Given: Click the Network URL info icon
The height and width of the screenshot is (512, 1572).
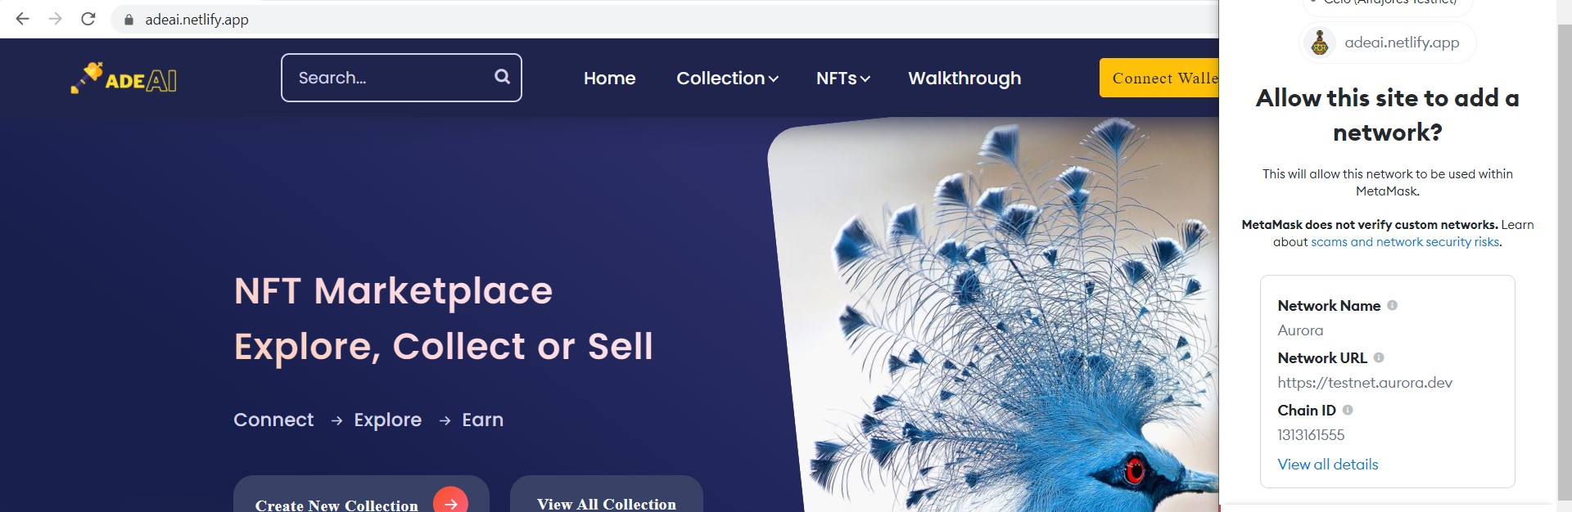Looking at the screenshot, I should (1379, 357).
